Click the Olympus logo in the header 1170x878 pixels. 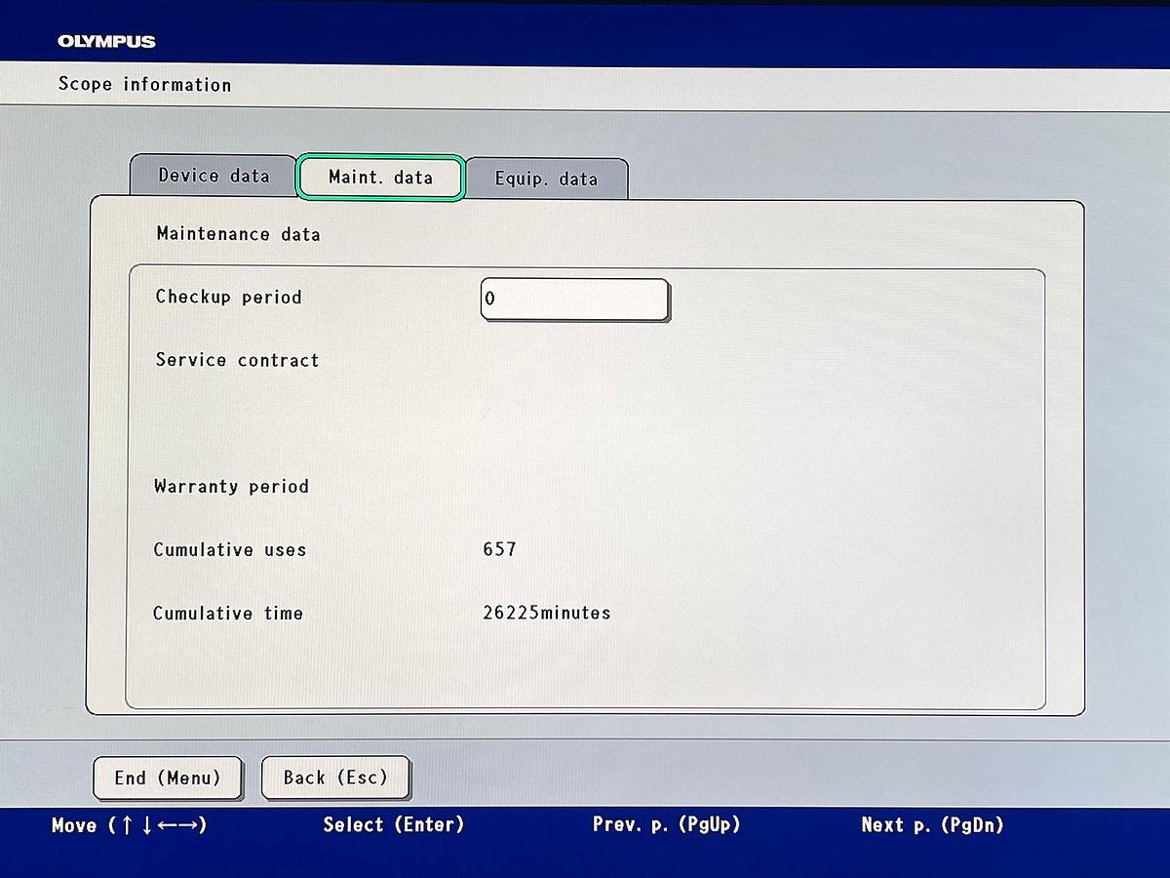coord(106,41)
